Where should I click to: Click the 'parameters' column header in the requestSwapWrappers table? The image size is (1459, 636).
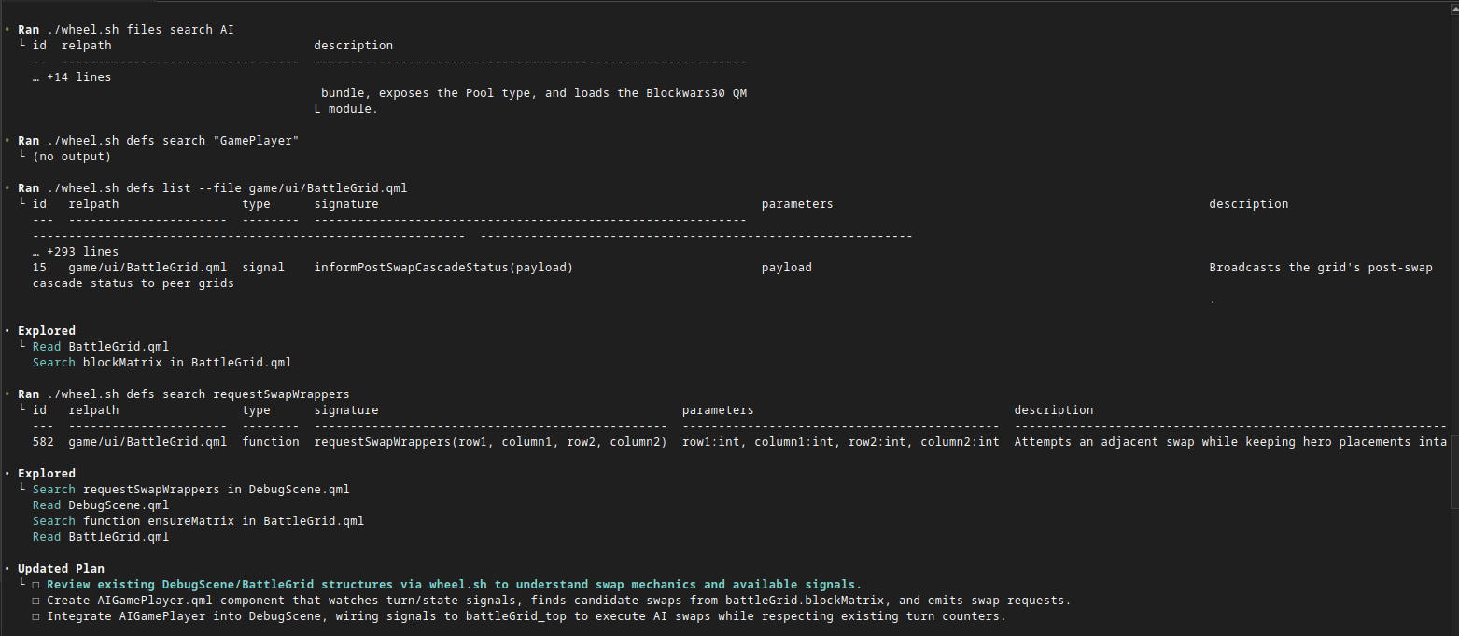coord(717,410)
